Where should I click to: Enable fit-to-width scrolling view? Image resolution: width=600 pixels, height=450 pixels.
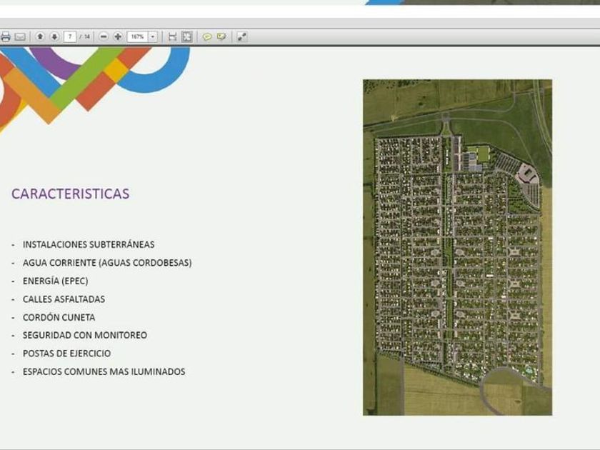172,36
